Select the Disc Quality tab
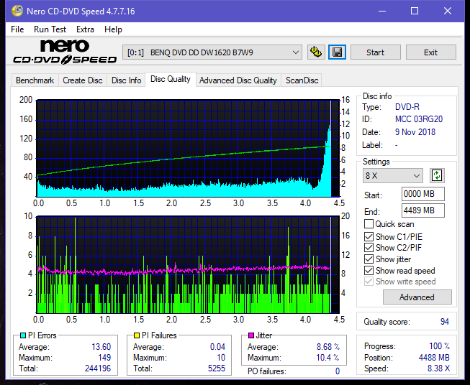The width and height of the screenshot is (470, 385). tap(171, 79)
